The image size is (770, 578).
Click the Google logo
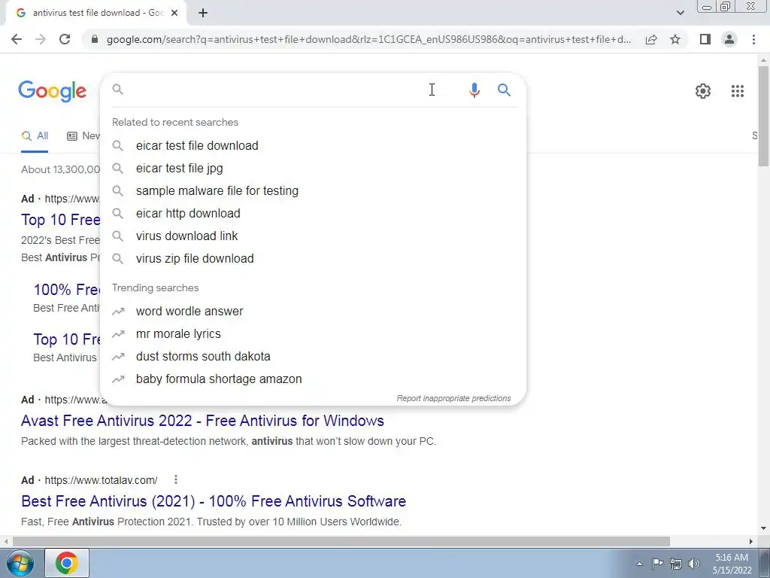coord(53,91)
